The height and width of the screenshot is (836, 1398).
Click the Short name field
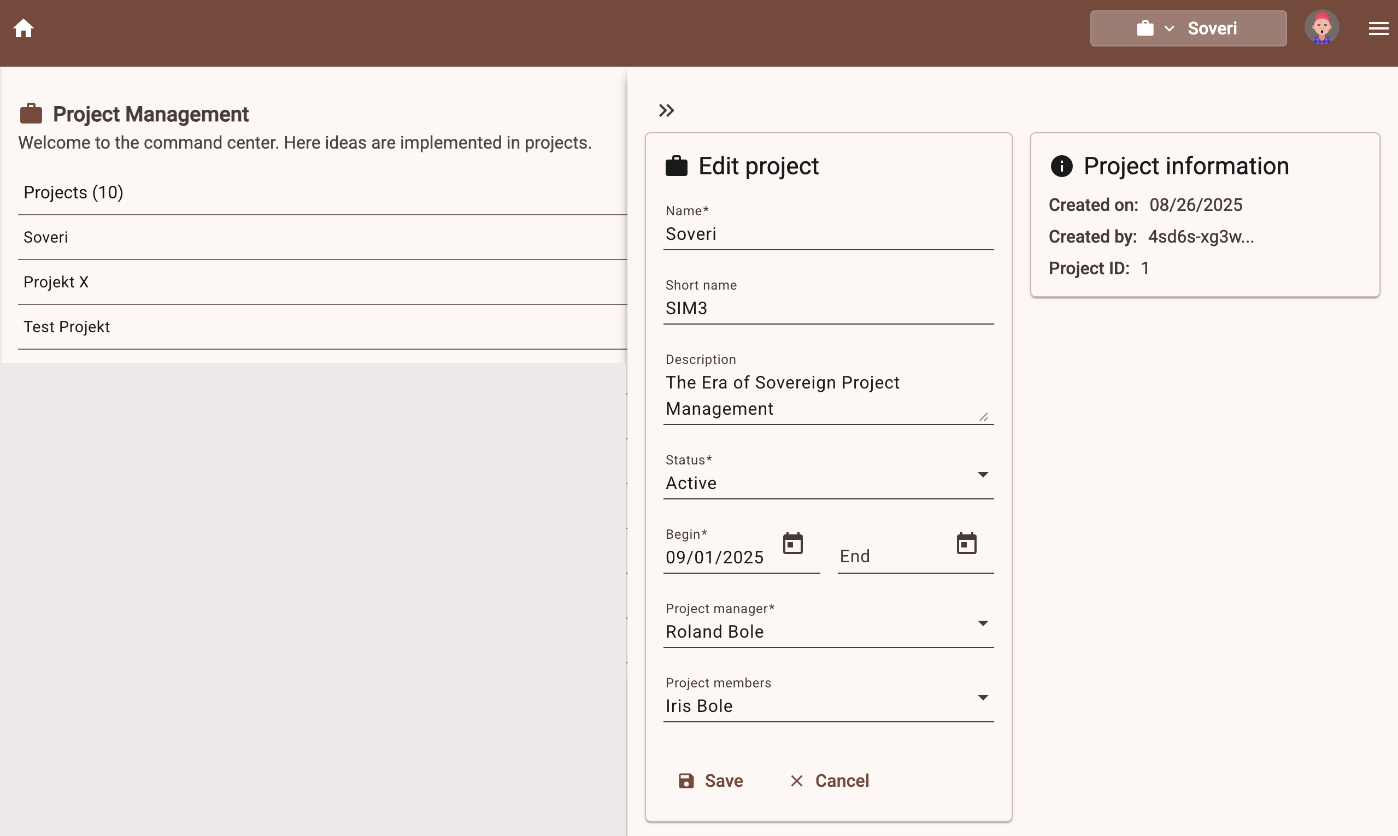pos(827,309)
